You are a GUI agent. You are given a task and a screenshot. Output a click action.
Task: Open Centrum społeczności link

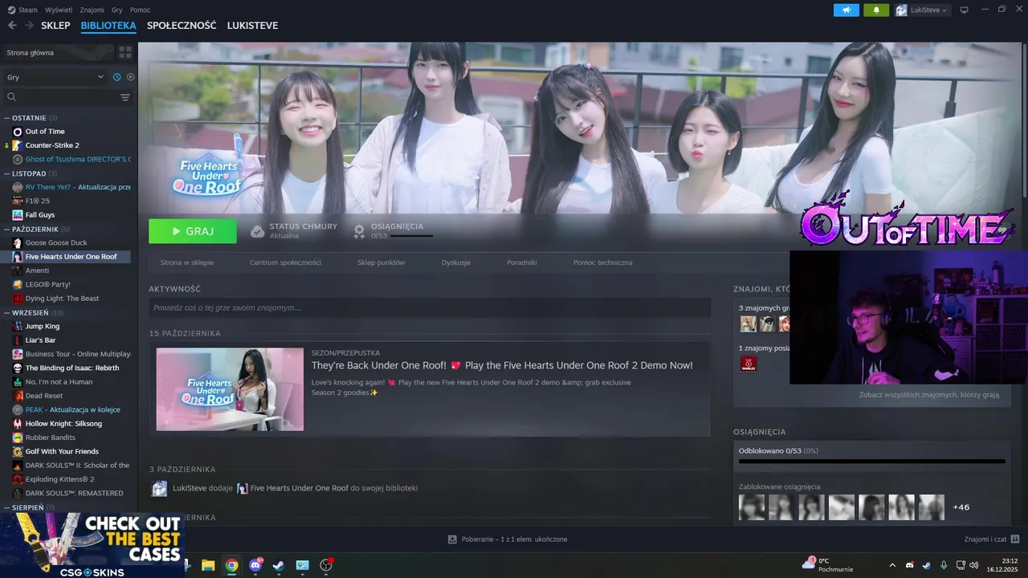tap(285, 263)
